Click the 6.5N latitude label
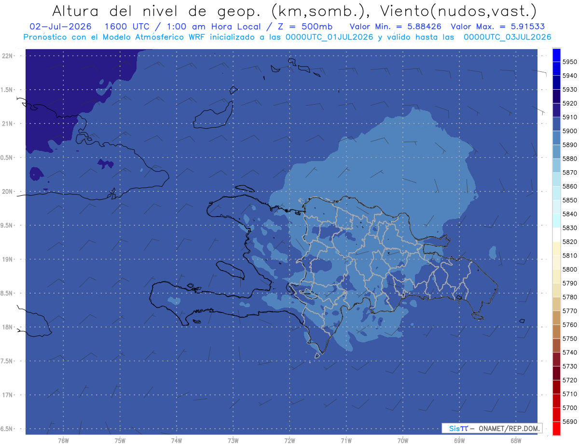 (x=7, y=429)
